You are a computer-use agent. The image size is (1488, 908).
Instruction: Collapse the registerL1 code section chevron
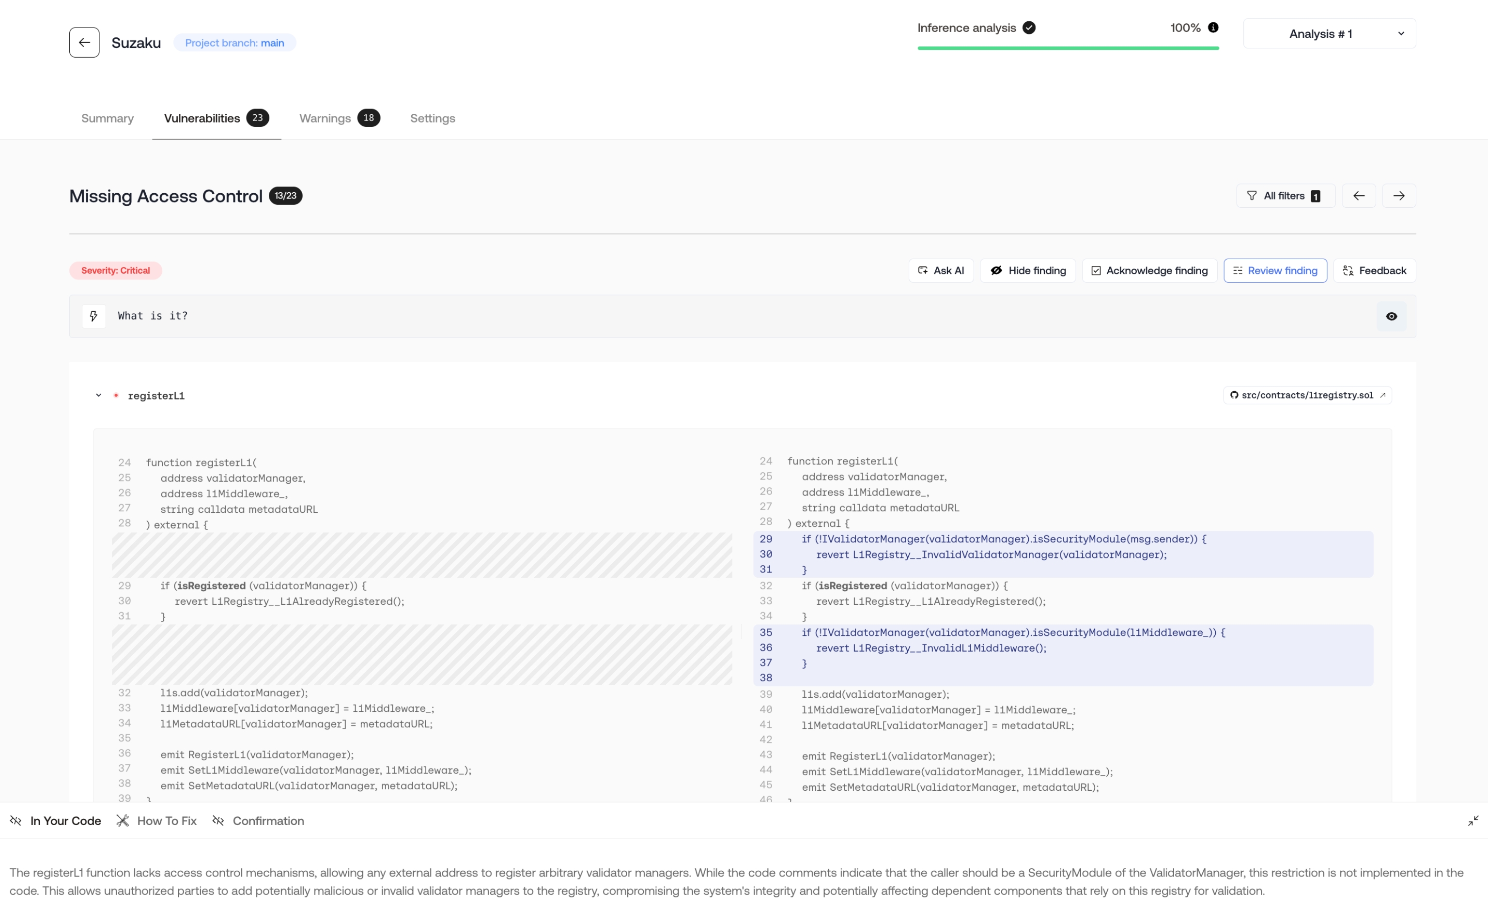coord(98,396)
